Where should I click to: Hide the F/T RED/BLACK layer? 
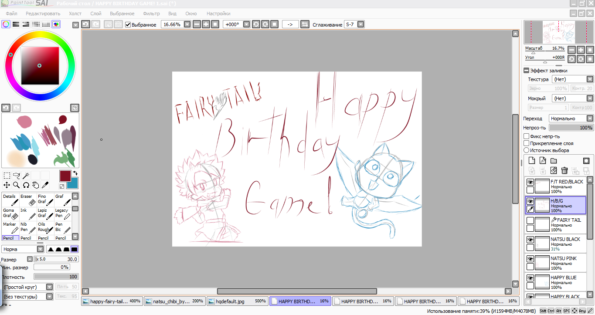click(x=530, y=182)
